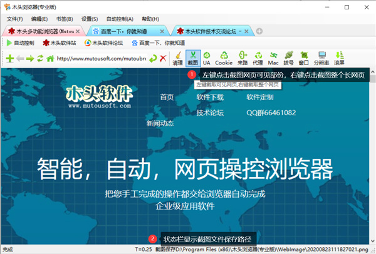Click the 完成 status text
376x254 pixels.
(x=8, y=250)
